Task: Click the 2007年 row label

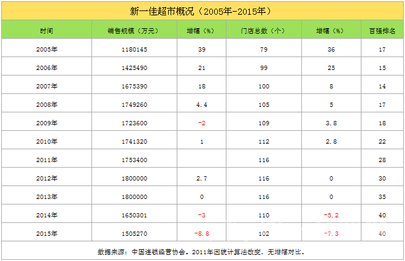Action: [x=47, y=86]
